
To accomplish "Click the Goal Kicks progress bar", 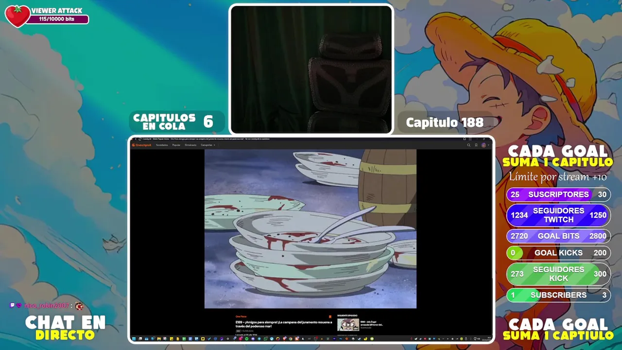I will tap(558, 253).
